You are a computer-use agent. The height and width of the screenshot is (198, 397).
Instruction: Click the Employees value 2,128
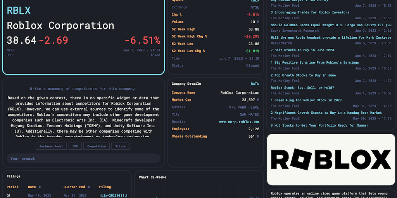coord(254,129)
